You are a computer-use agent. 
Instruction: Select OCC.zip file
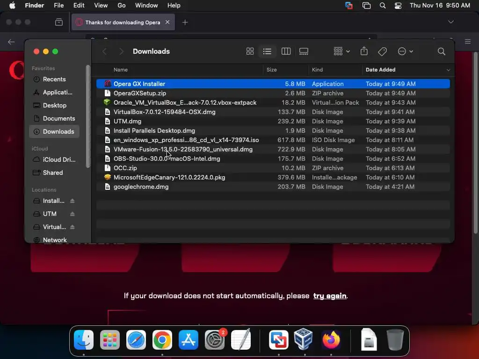point(273,168)
